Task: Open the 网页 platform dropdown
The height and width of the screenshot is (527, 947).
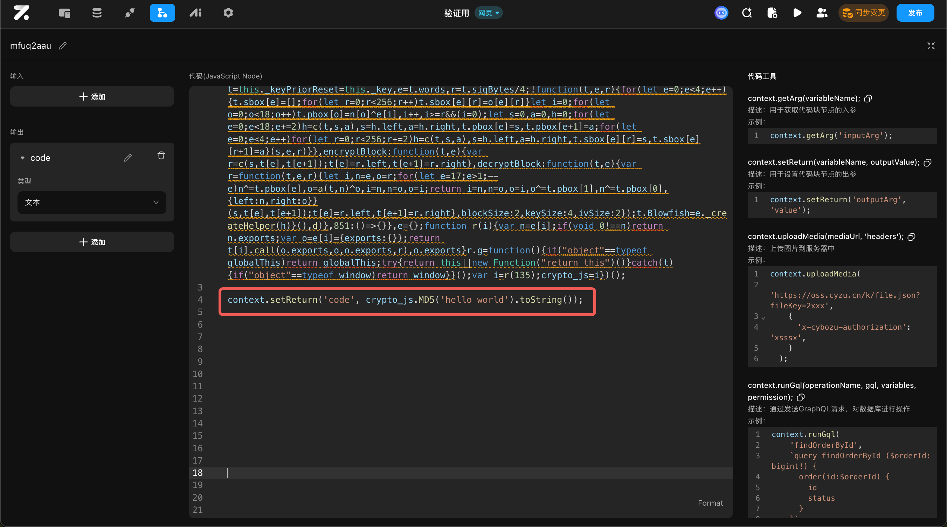Action: point(488,13)
